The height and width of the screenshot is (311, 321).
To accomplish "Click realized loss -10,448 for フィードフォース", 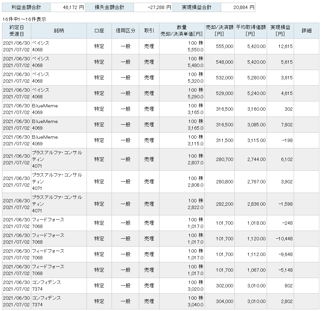I will click(x=284, y=239).
